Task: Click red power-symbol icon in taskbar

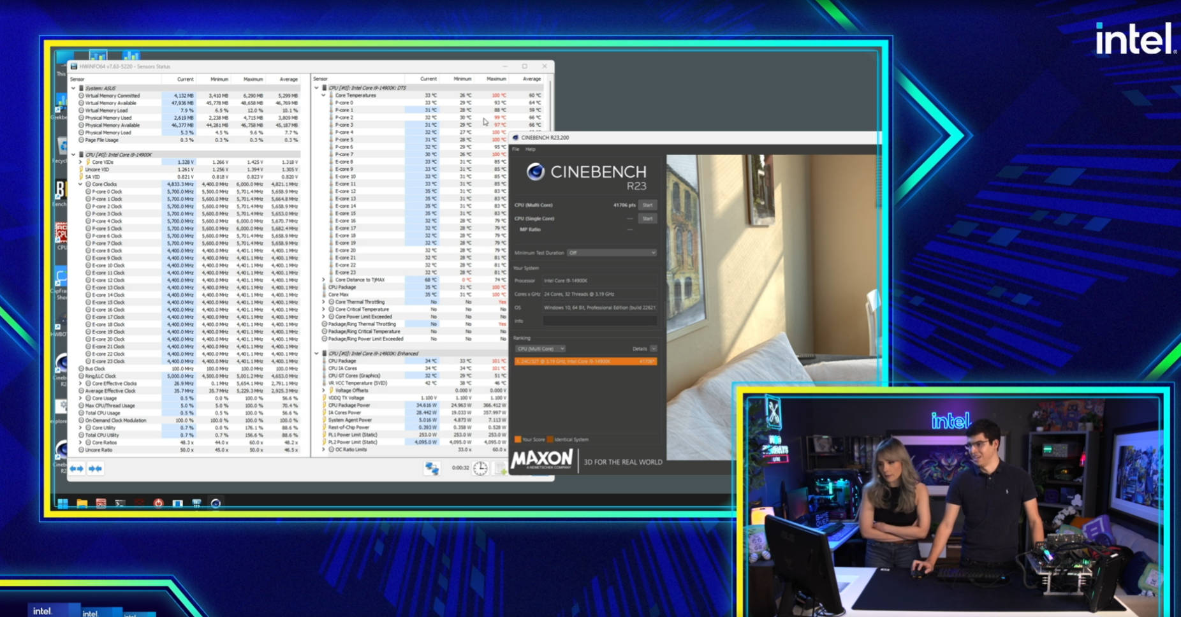Action: 158,504
